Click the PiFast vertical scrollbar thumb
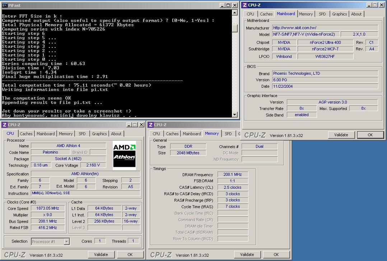This screenshot has width=387, height=261. click(235, 28)
